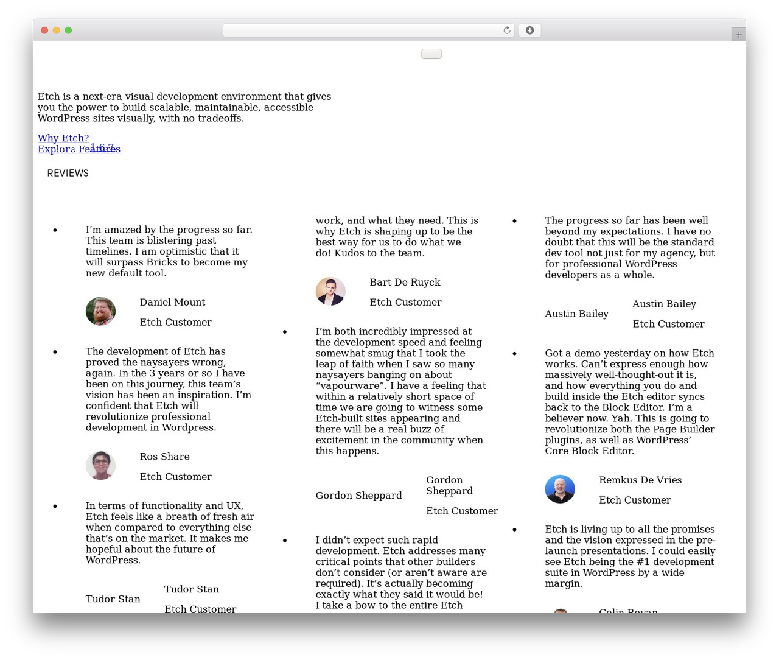This screenshot has width=779, height=660.
Task: Click the Daniel Mount reviewer name
Action: pyautogui.click(x=172, y=302)
